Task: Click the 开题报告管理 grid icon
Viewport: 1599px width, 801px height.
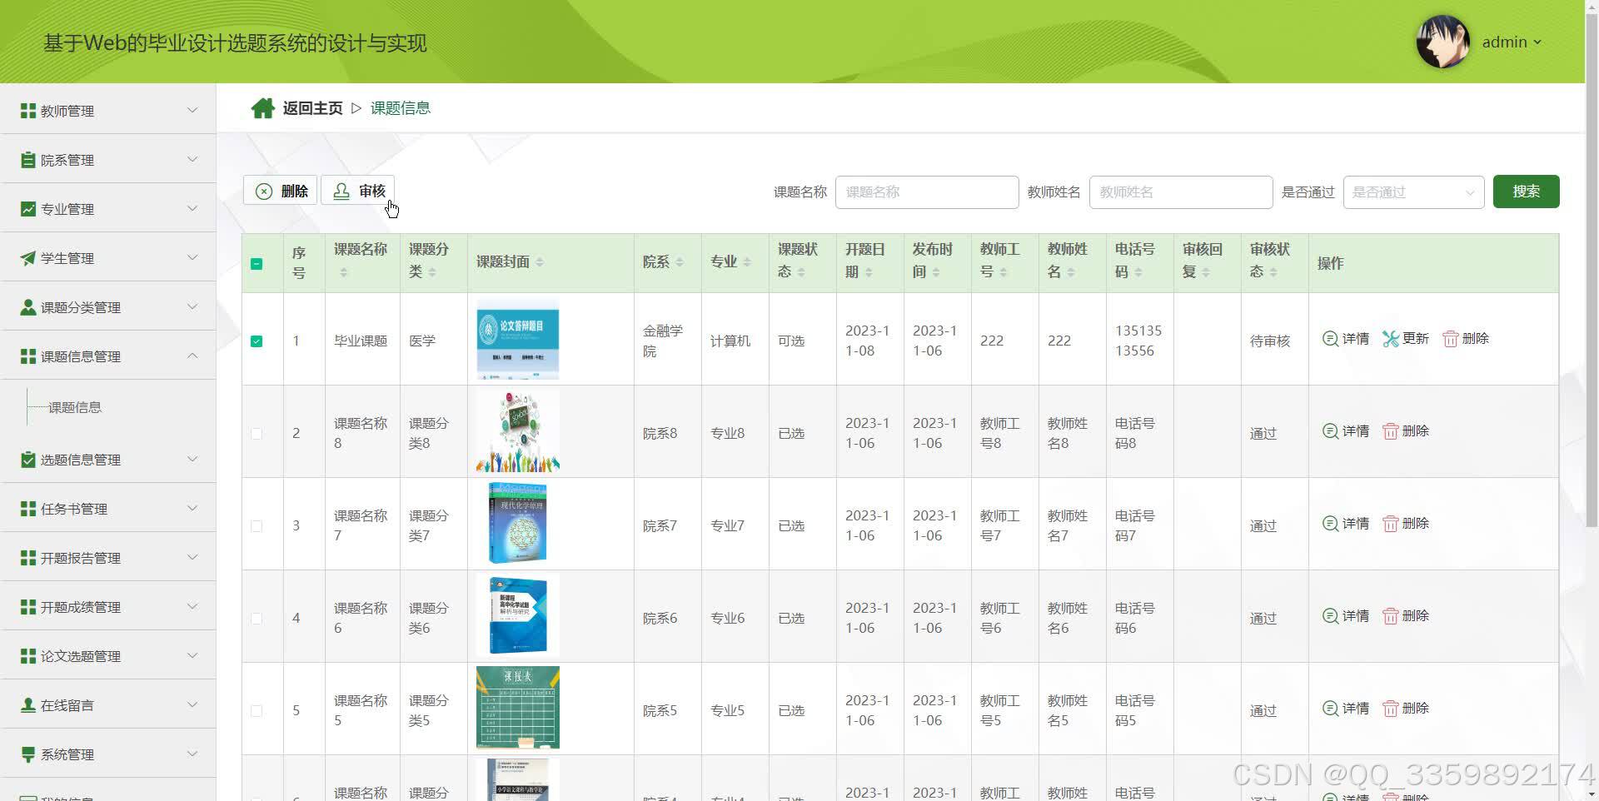Action: click(28, 558)
